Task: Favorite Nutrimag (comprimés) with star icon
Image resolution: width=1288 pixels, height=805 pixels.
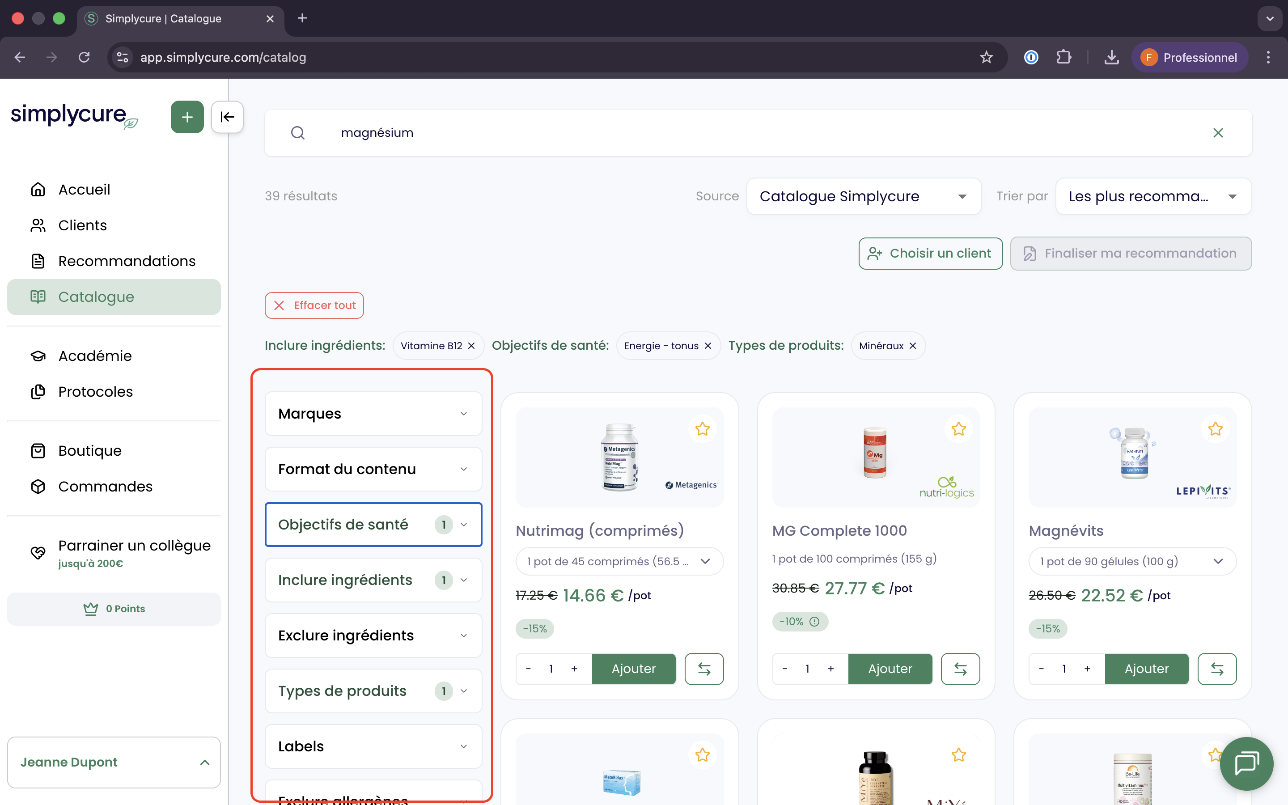Action: pyautogui.click(x=702, y=428)
